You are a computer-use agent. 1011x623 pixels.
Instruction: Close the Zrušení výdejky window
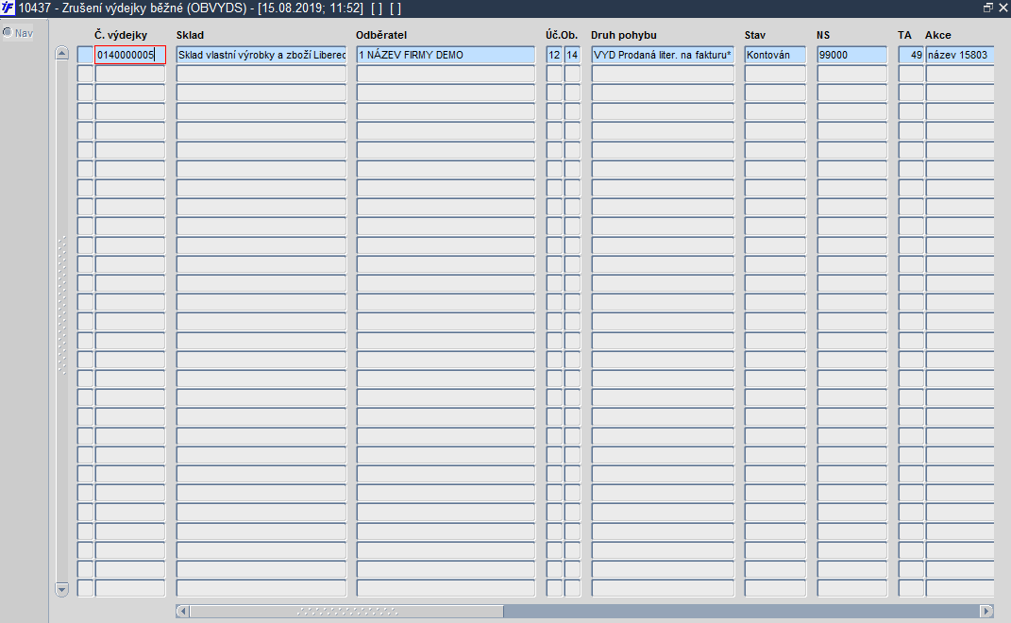point(1003,8)
